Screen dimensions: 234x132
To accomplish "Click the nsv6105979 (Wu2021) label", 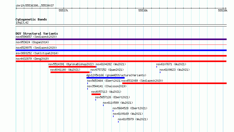I will point(133,119).
